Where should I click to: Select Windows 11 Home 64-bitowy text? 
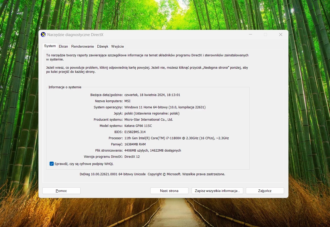[165, 107]
